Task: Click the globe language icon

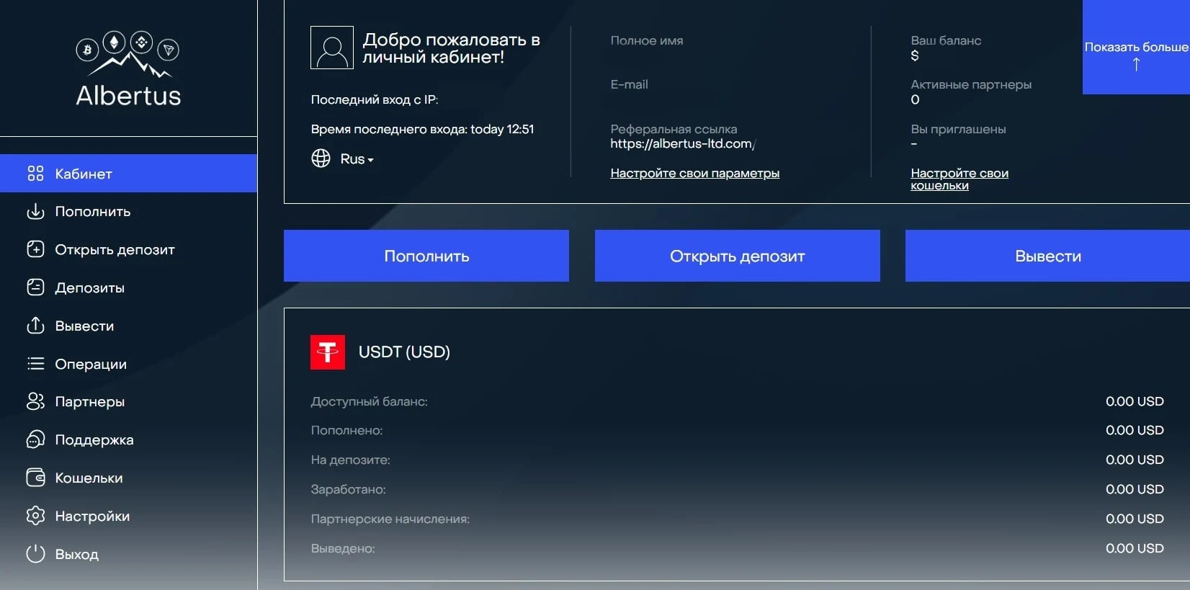Action: [321, 158]
